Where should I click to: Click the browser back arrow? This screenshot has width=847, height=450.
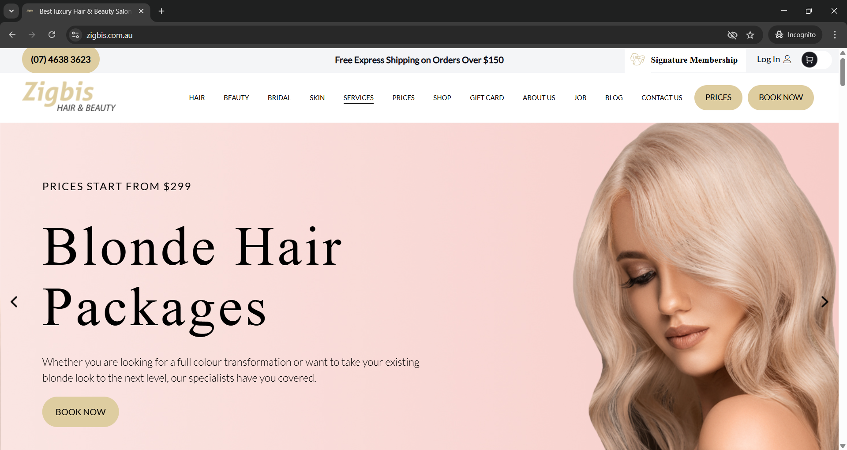click(x=12, y=35)
